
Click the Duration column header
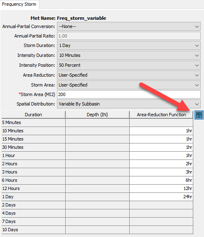pos(33,115)
